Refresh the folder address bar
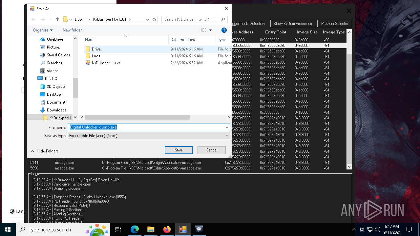Screen dimensions: 420x236 (155, 19)
